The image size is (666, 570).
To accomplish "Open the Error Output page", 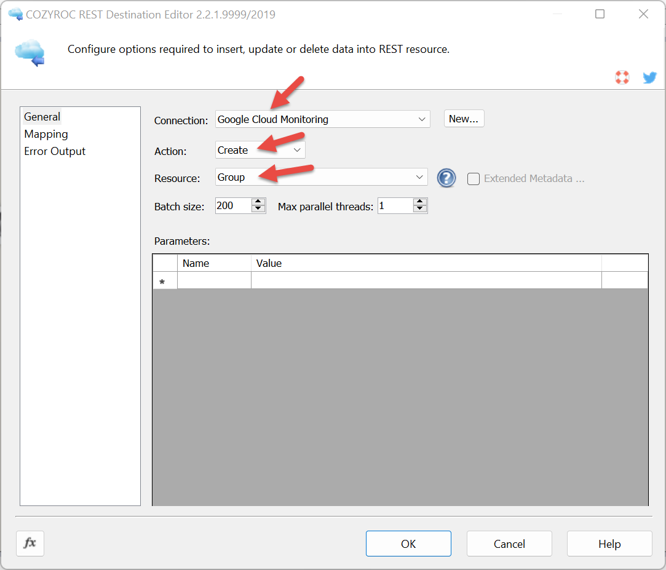I will pyautogui.click(x=55, y=151).
